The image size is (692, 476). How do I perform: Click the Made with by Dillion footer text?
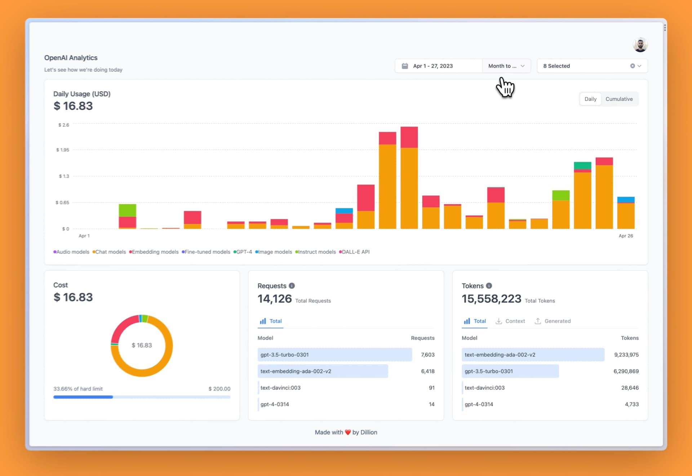346,432
